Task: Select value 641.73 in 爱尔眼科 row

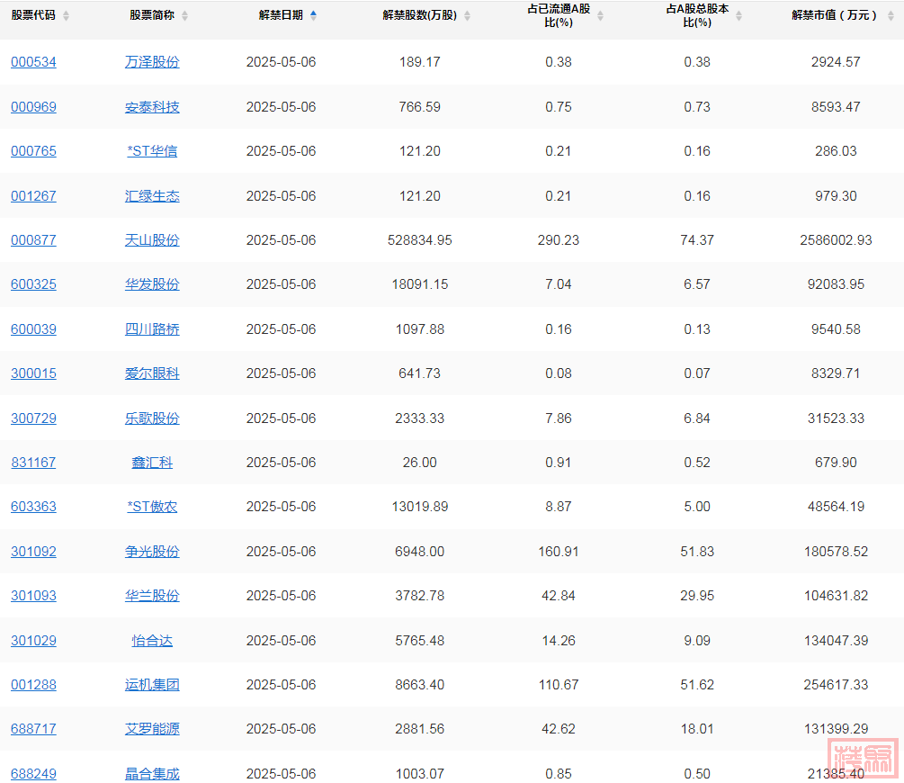Action: 420,373
